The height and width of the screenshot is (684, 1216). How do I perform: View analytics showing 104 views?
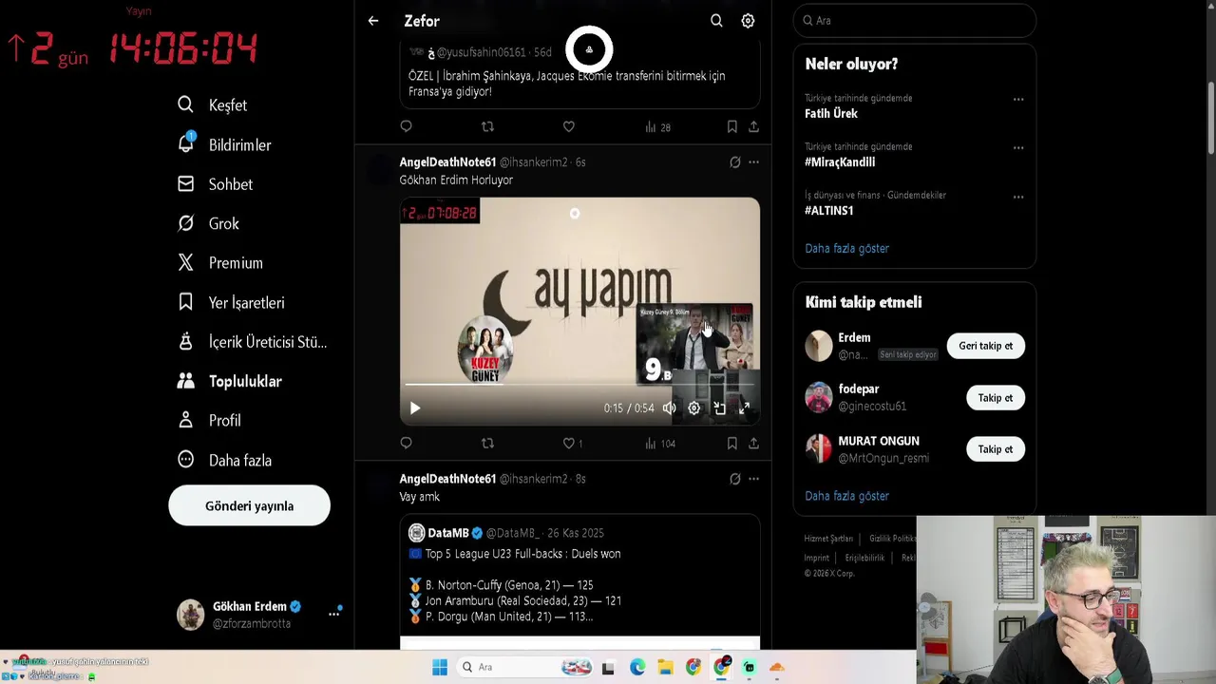click(659, 444)
